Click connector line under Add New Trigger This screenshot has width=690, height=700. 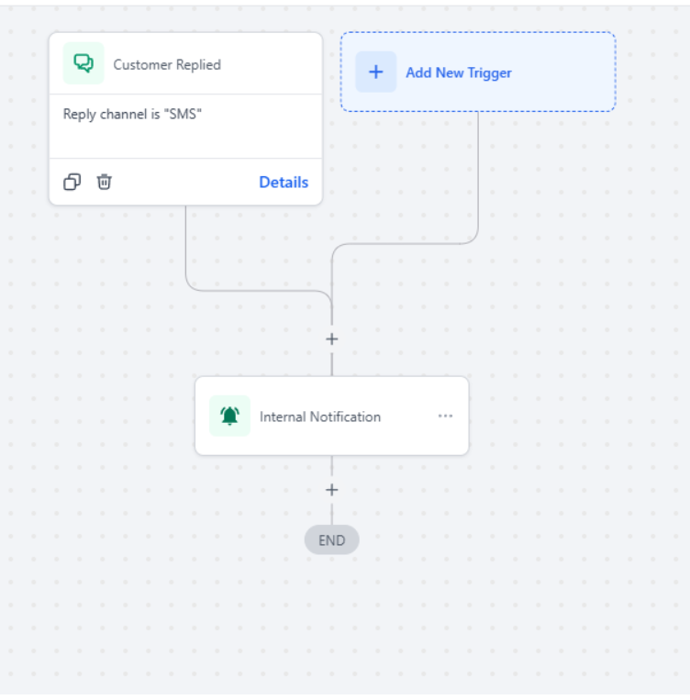pos(478,174)
